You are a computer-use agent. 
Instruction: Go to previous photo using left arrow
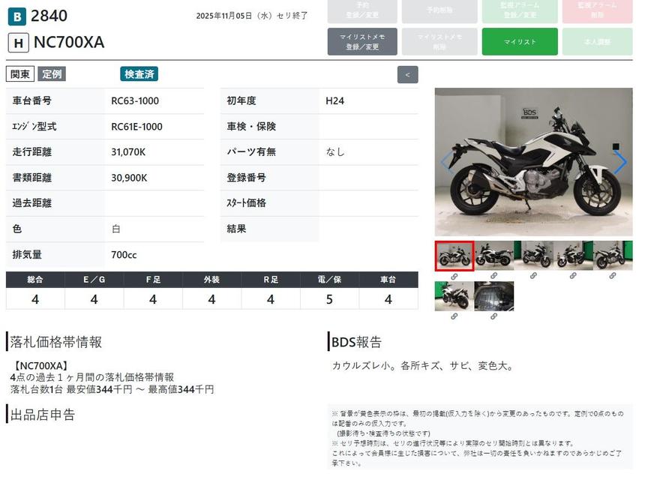point(446,163)
